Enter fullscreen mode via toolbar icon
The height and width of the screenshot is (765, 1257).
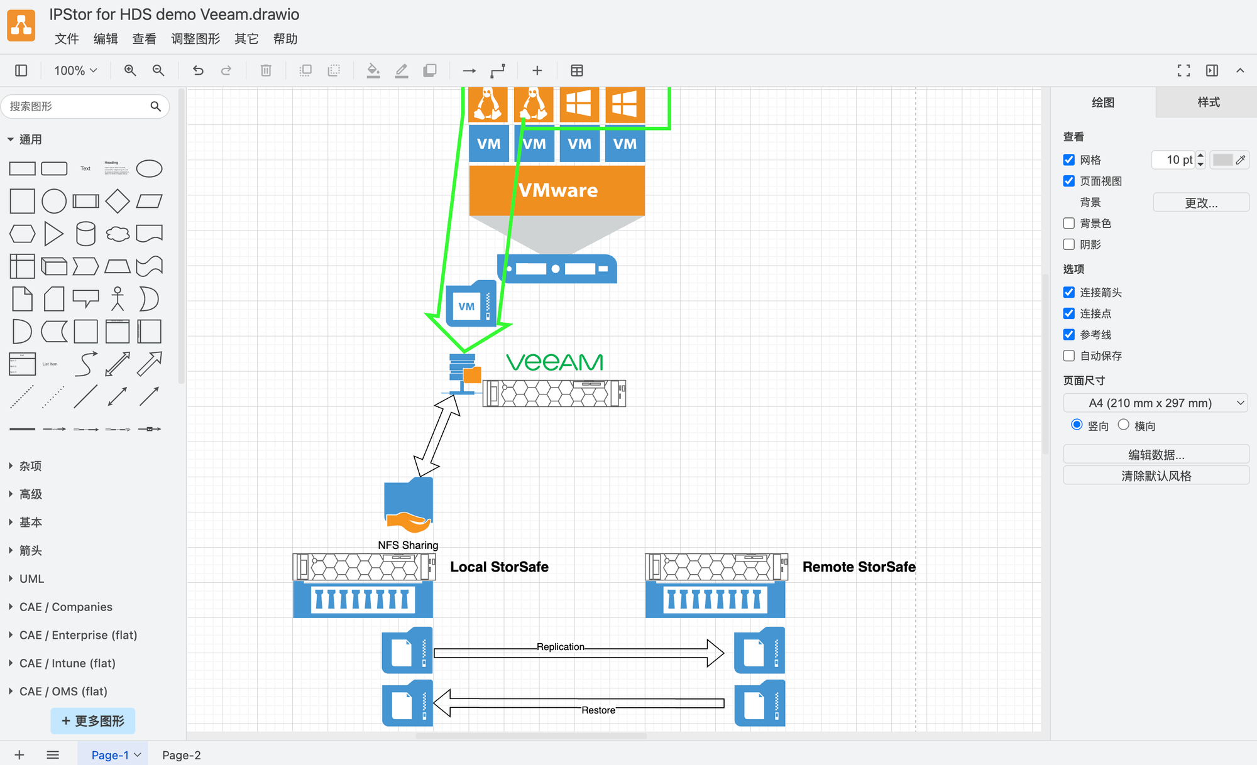click(x=1183, y=70)
